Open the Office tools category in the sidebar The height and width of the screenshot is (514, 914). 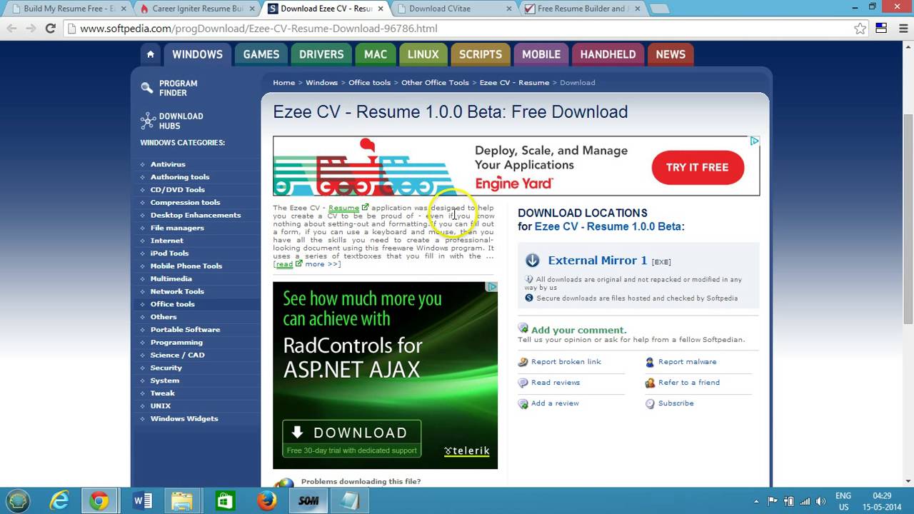(172, 304)
